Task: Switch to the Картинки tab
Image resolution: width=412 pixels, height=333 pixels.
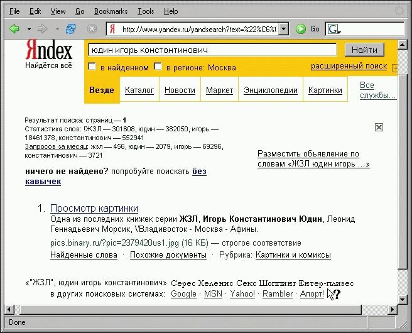Action: 325,90
